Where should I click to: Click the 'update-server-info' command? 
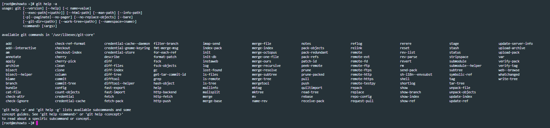[x=516, y=44]
